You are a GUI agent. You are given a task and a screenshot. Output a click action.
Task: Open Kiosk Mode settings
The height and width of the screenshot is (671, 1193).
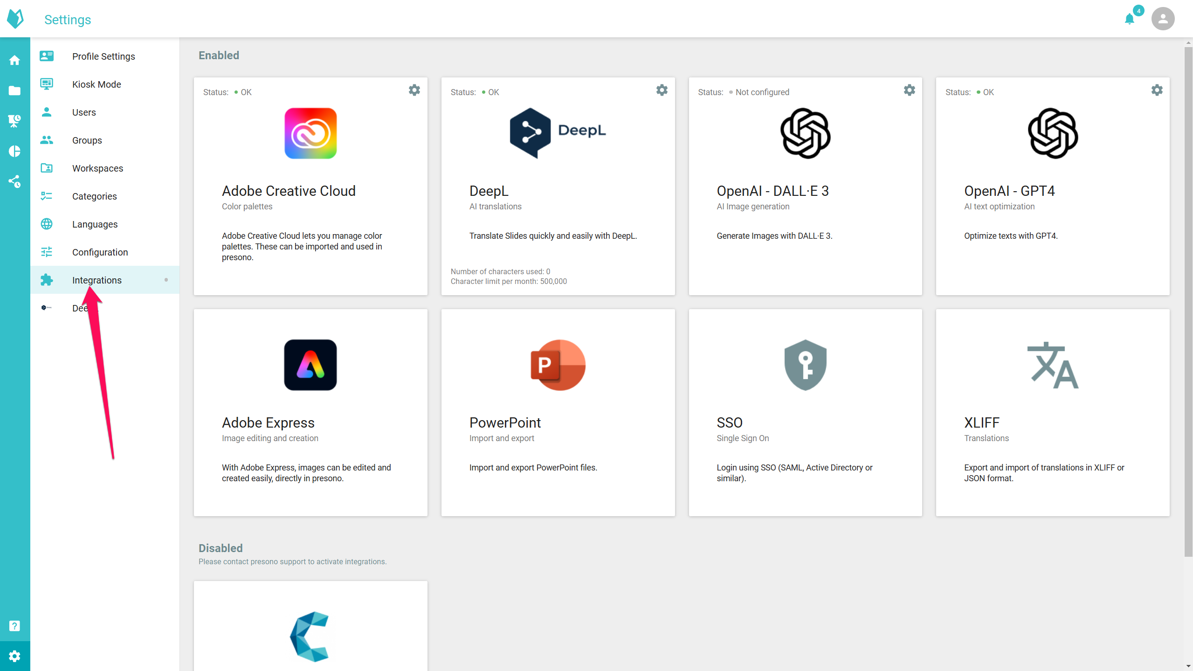[x=105, y=84]
